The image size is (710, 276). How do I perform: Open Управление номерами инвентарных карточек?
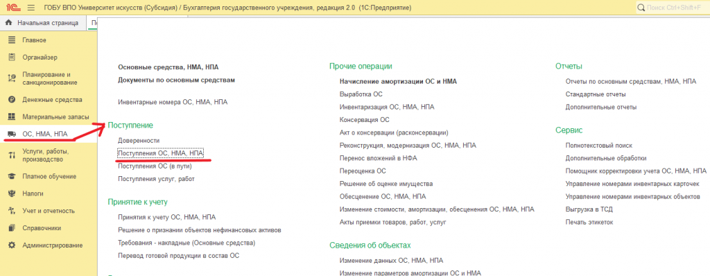click(x=632, y=184)
